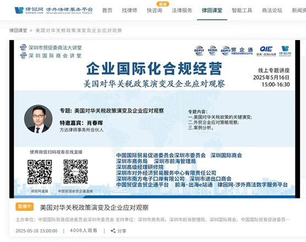306x242 pixels.
Task: Open 快咨询 navigation item
Action: 155,10
